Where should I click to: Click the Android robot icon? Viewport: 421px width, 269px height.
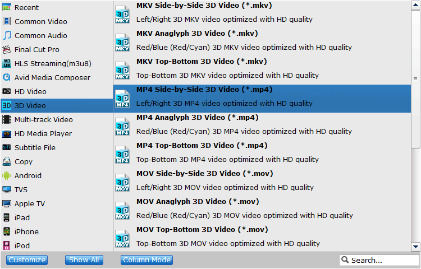point(6,176)
